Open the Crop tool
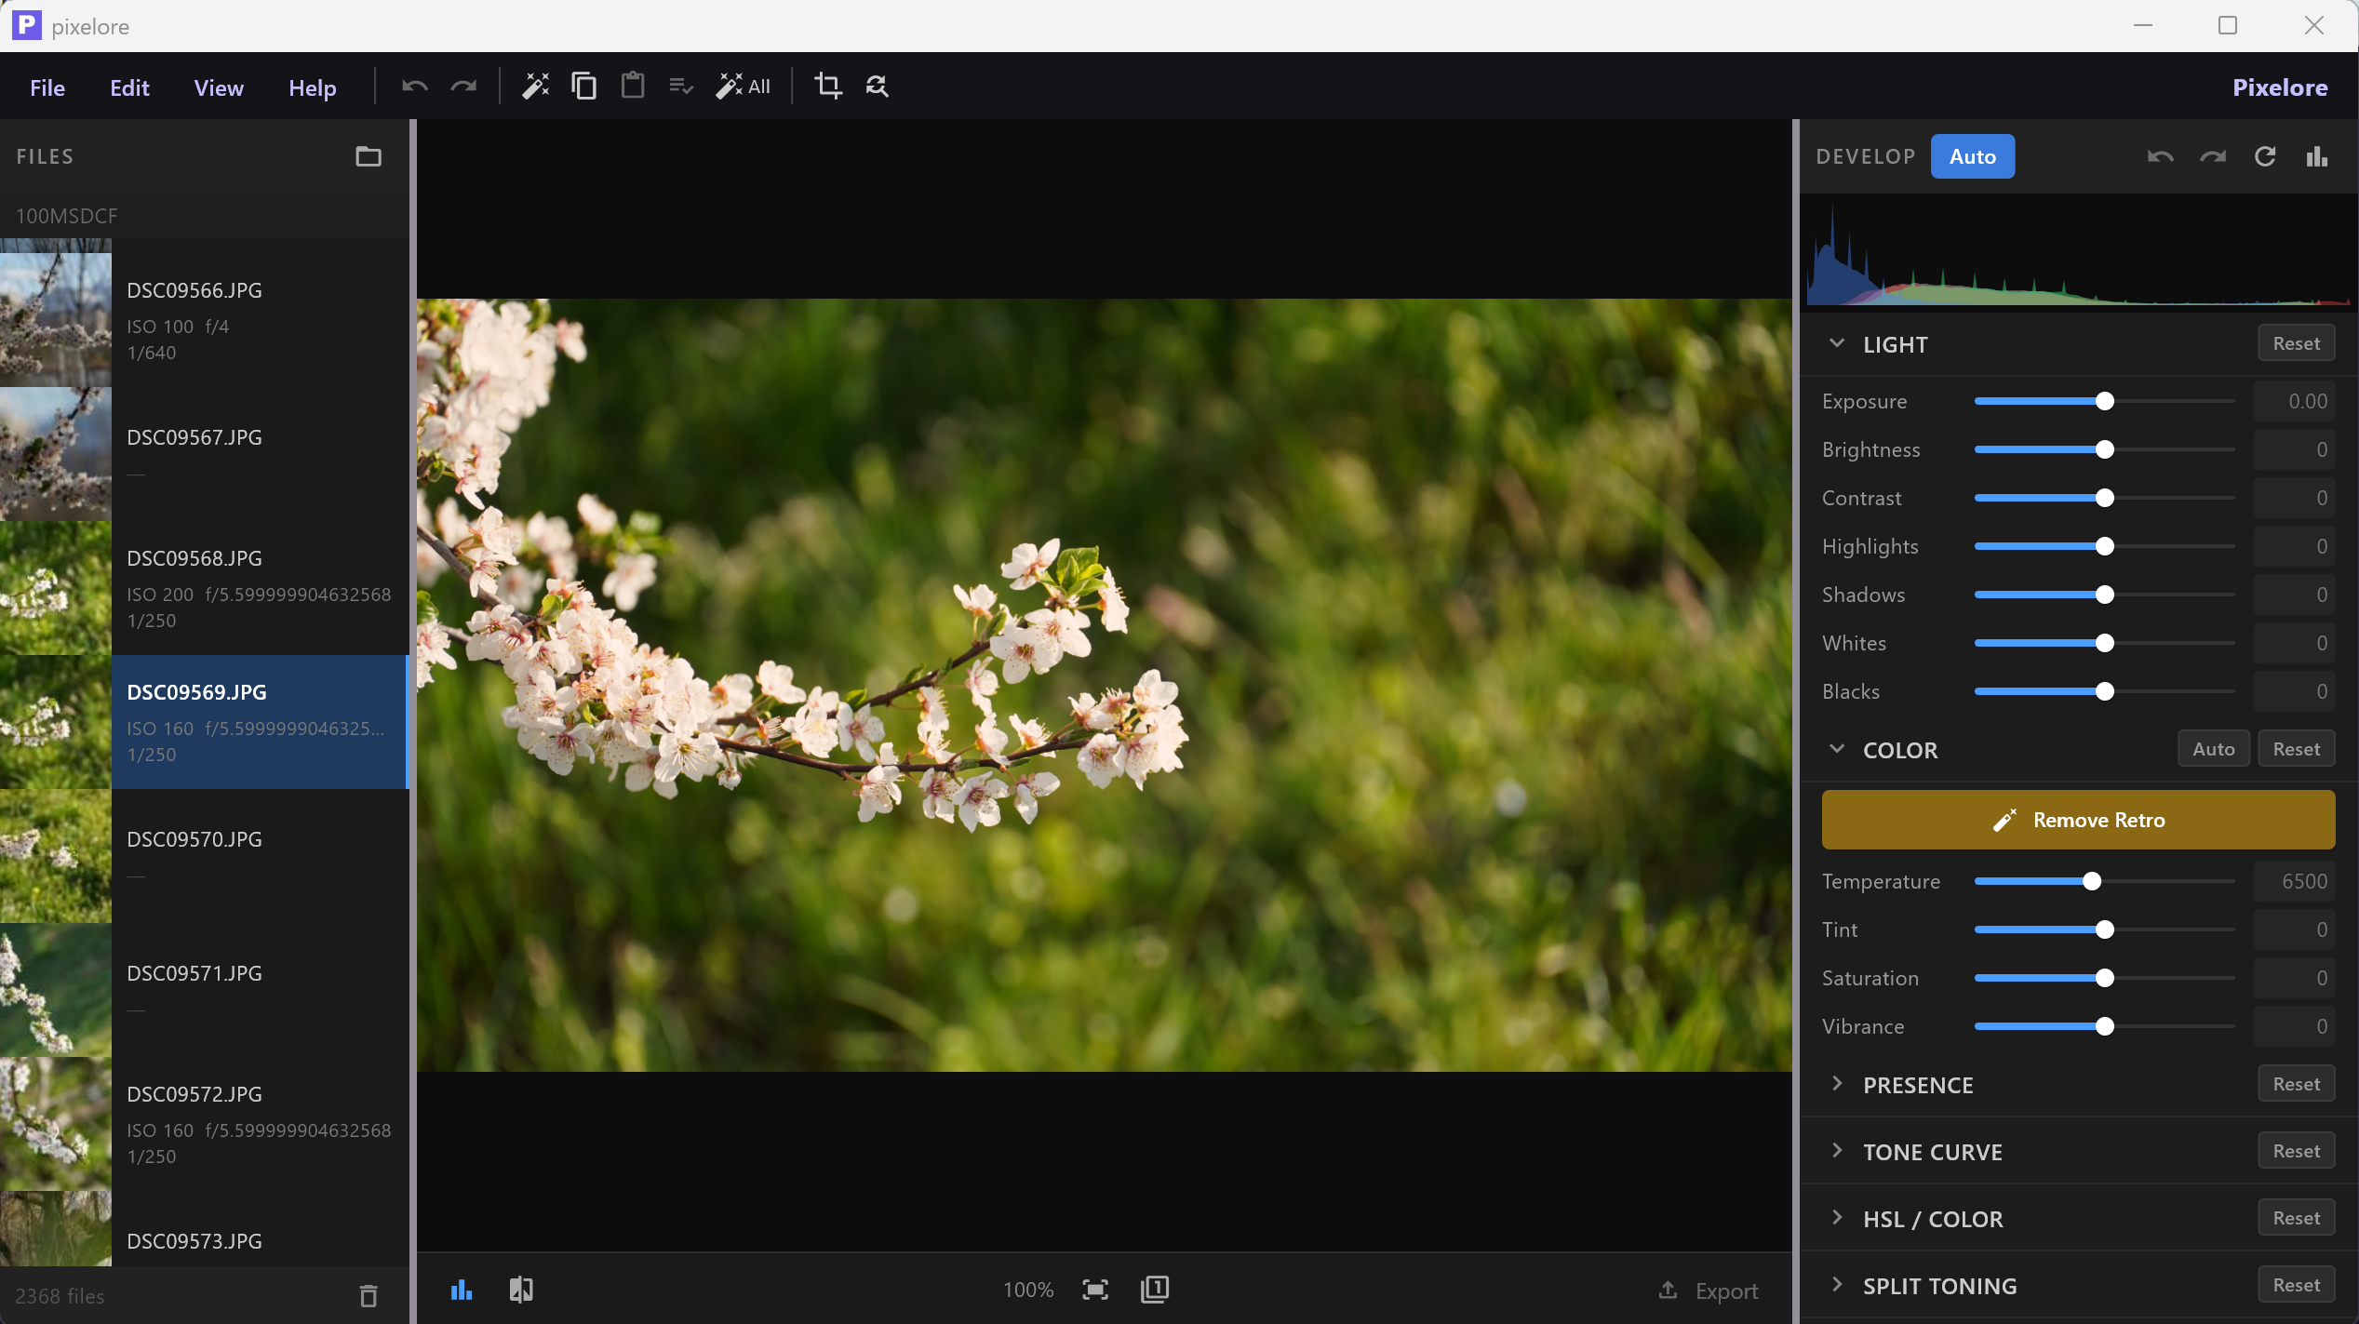The image size is (2359, 1324). (x=828, y=86)
